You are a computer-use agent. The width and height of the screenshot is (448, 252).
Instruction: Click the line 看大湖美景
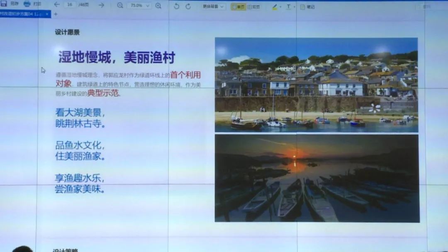pos(80,113)
